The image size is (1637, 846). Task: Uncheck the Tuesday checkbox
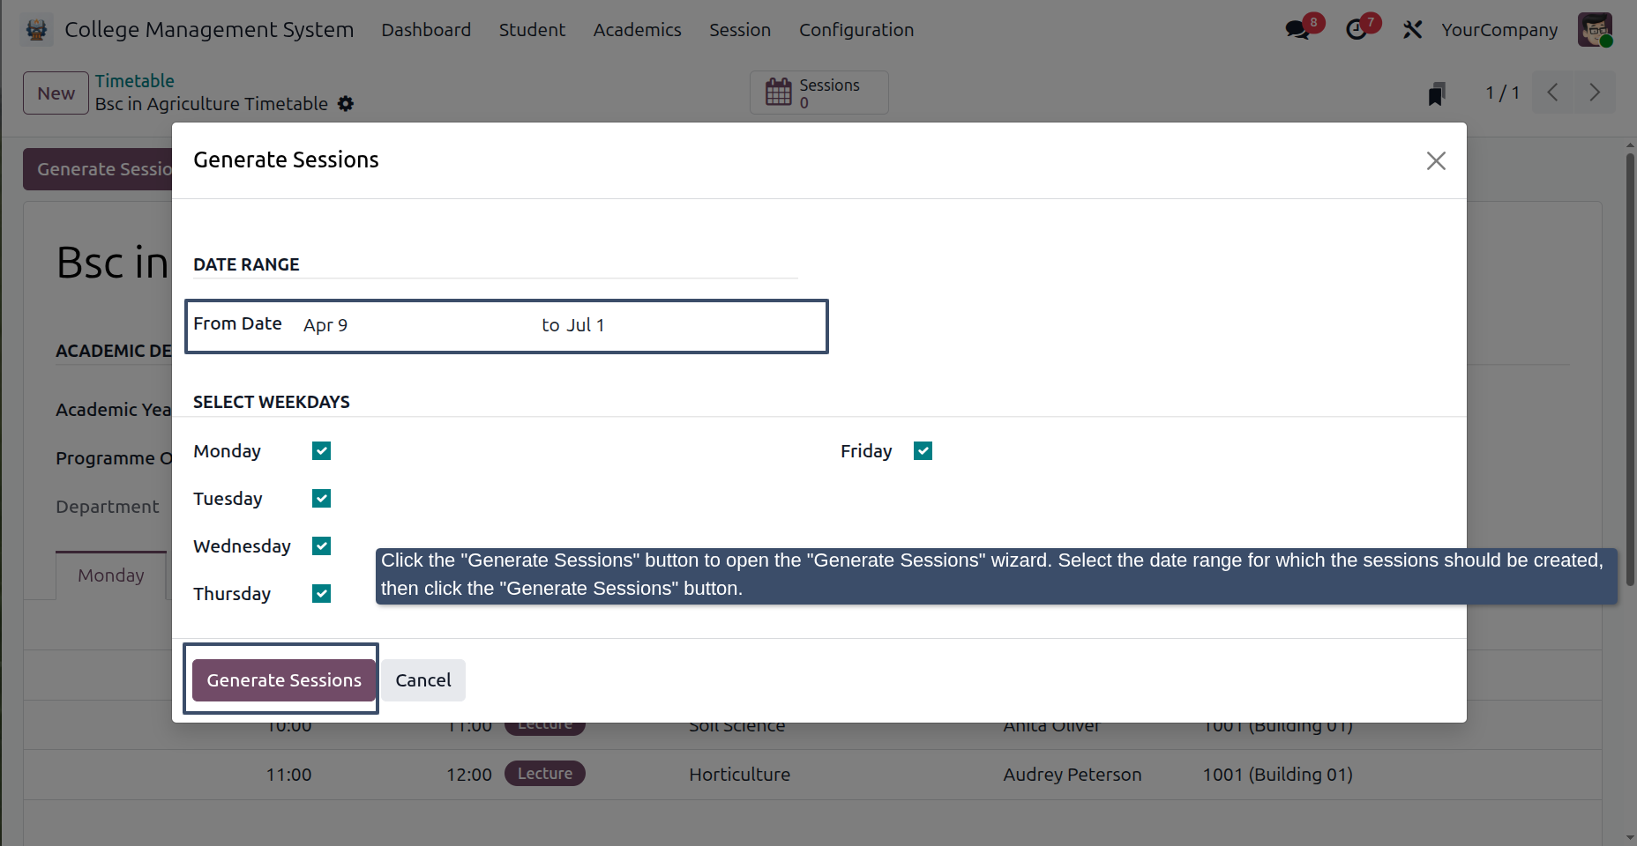(x=322, y=499)
